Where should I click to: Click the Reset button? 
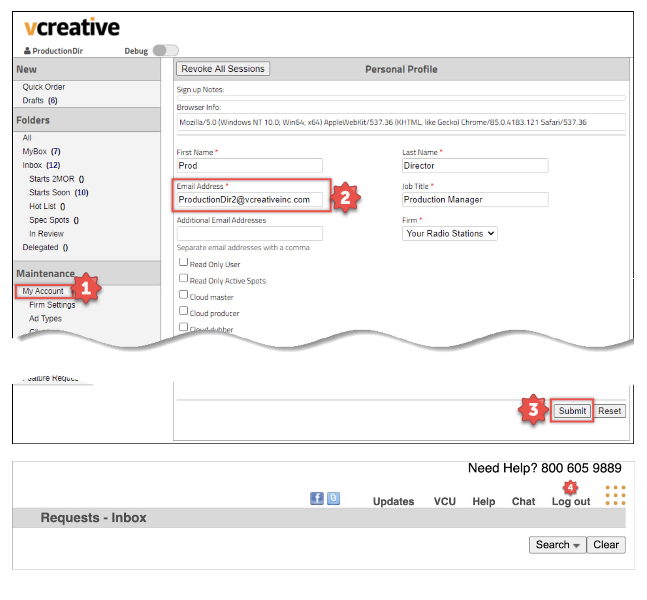click(609, 411)
